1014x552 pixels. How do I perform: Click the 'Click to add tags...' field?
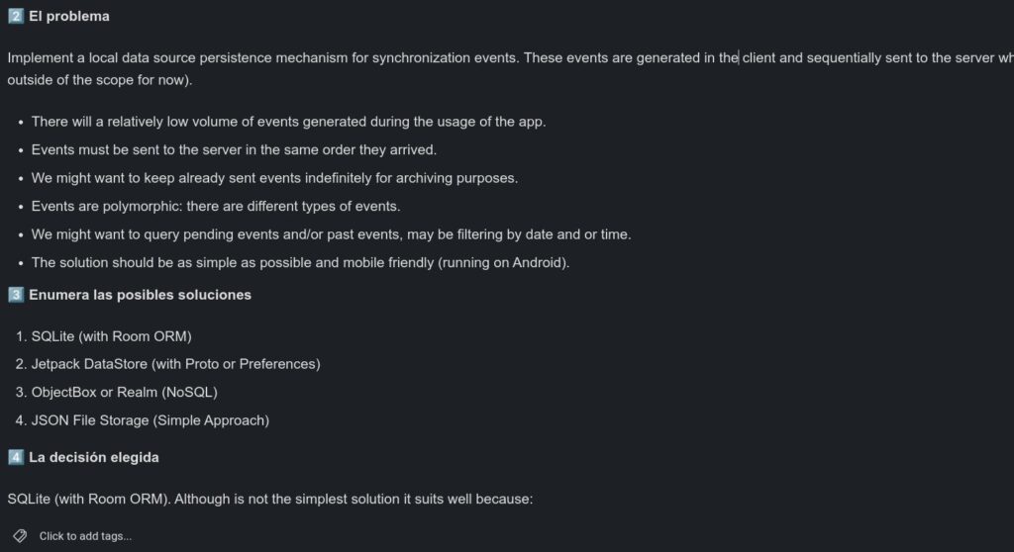tap(85, 536)
